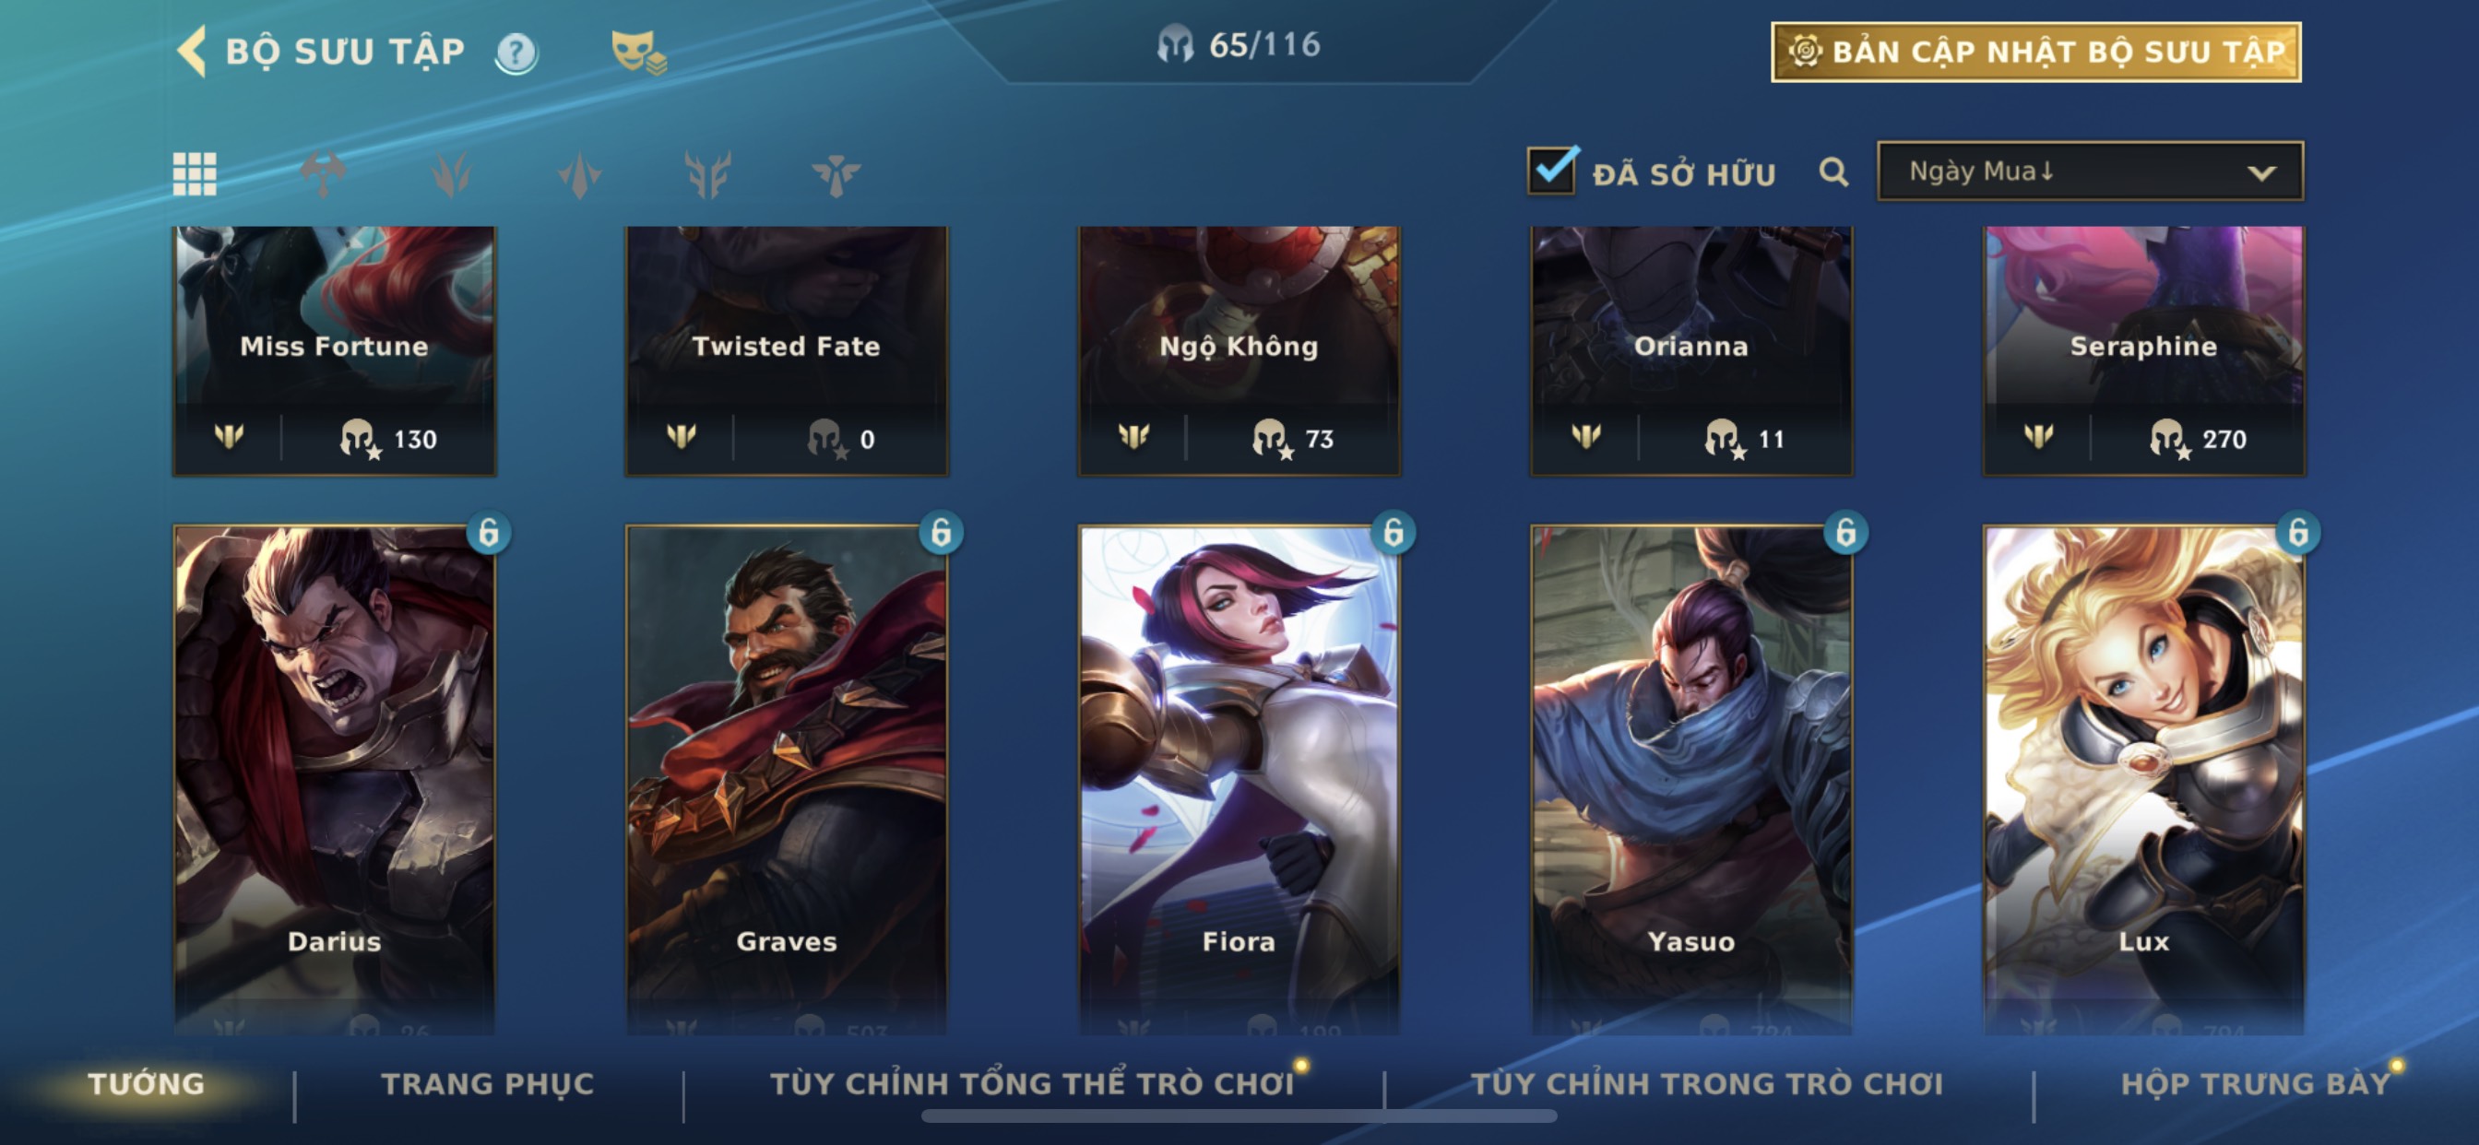2479x1145 pixels.
Task: Open the champion search magnifier icon
Action: pos(1833,172)
